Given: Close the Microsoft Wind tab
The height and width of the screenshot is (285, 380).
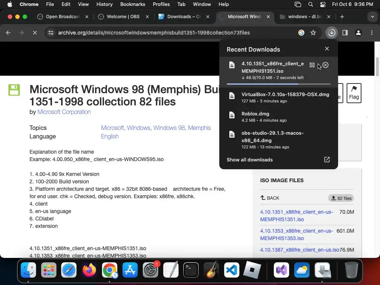Looking at the screenshot, I should pyautogui.click(x=268, y=17).
